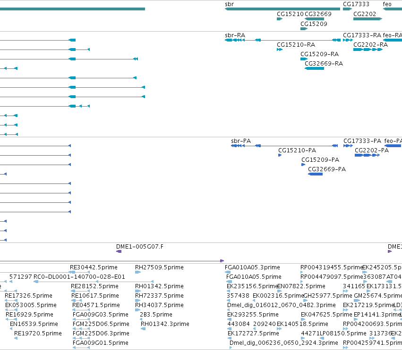Click the FGA009G01.5prime label
Screen dimensions: 402x350
pos(101,343)
